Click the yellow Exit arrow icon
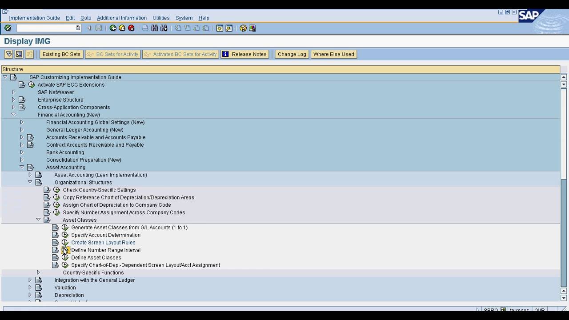 point(122,28)
